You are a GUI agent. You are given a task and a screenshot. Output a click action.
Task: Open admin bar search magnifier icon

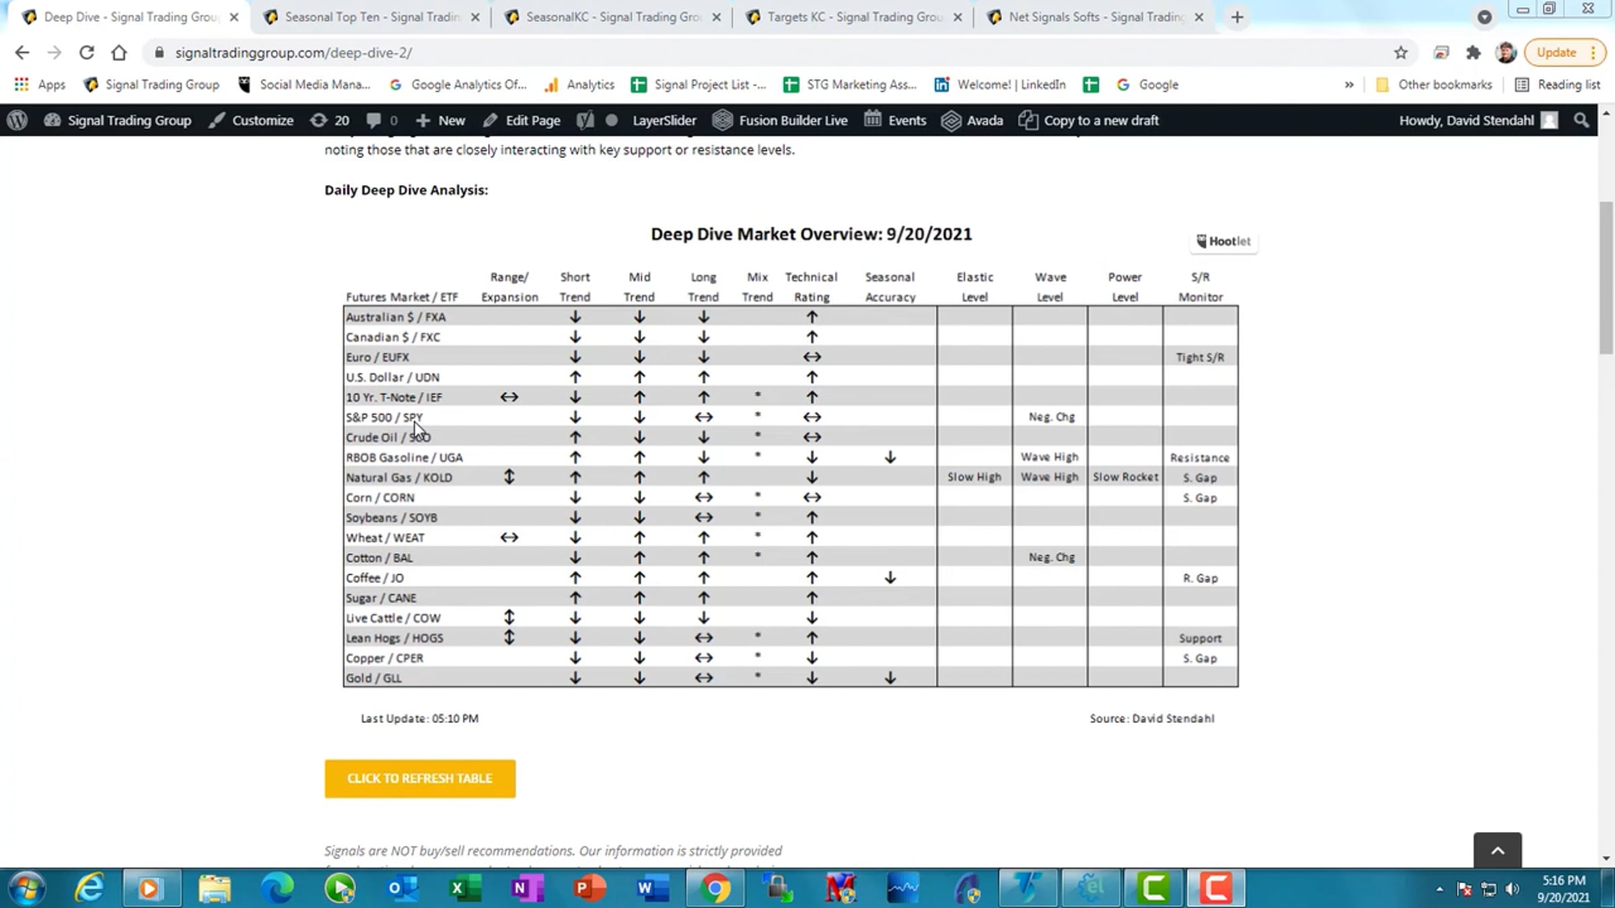1581,120
